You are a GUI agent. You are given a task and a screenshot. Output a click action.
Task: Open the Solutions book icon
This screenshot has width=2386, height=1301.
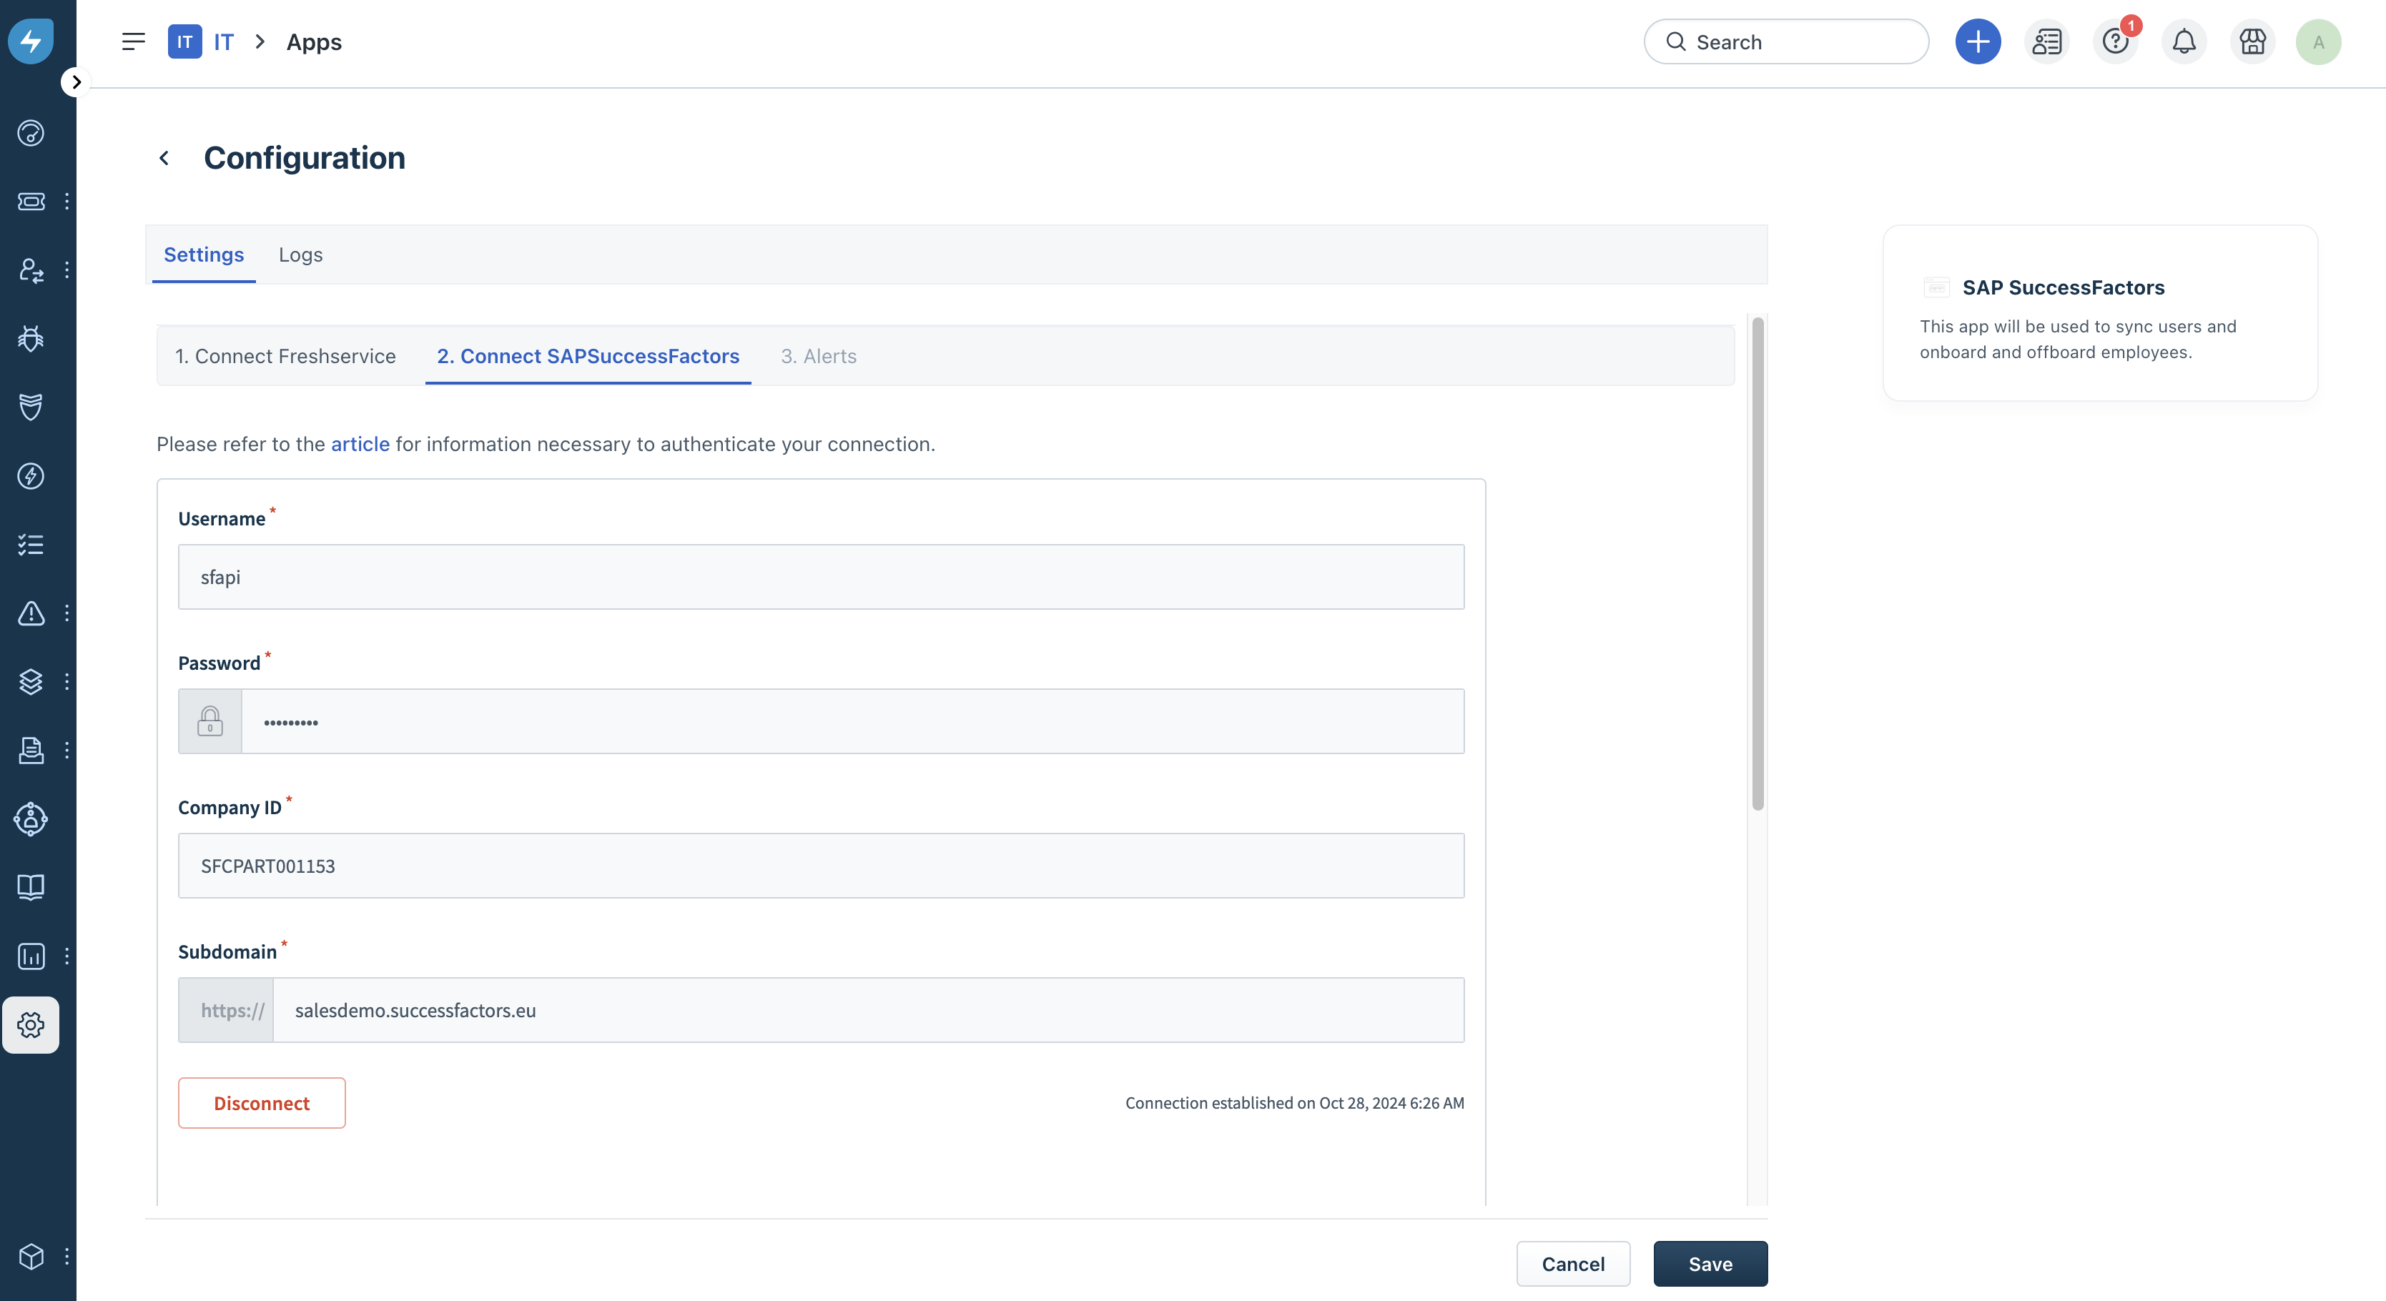click(x=31, y=887)
